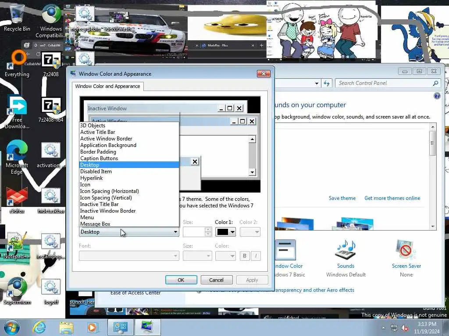Launch Supermium desktop shortcut

(17, 291)
